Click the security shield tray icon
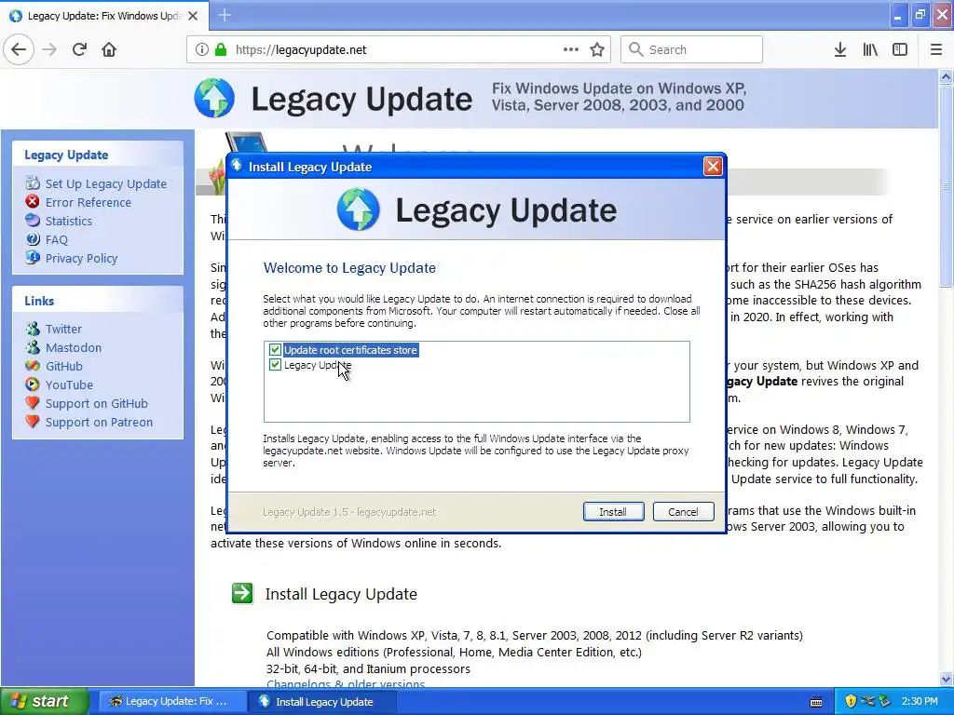 pyautogui.click(x=850, y=702)
